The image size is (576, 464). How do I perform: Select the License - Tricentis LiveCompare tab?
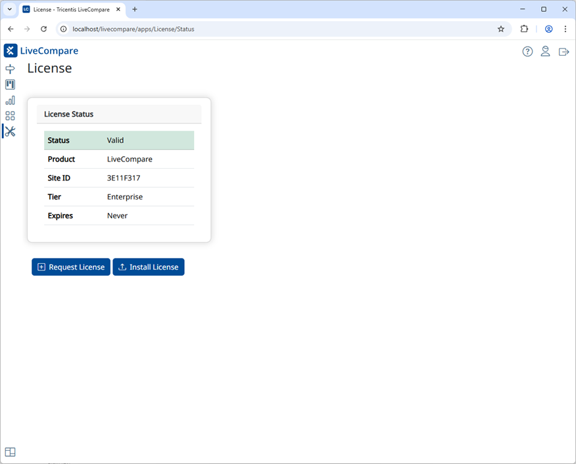pyautogui.click(x=72, y=10)
